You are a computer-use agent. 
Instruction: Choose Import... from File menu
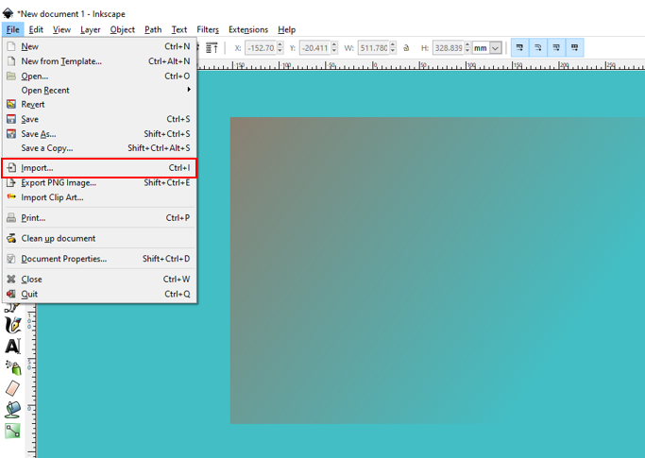[x=99, y=168]
